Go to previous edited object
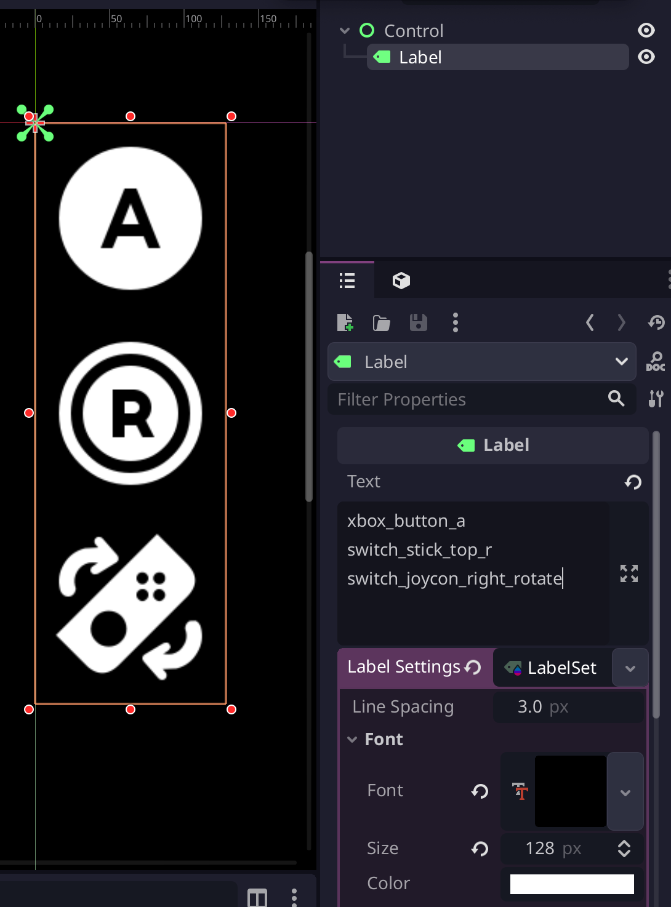Screen dimensions: 671x907 (x=590, y=322)
